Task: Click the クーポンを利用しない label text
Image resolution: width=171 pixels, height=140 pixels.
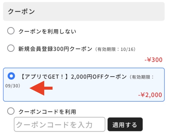Action: tap(47, 32)
